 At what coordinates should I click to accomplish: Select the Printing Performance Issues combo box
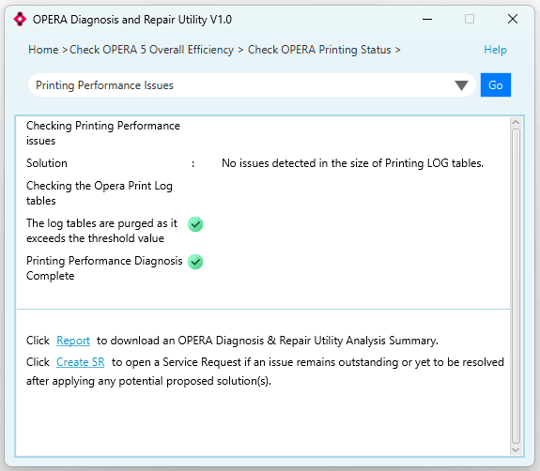(x=252, y=85)
